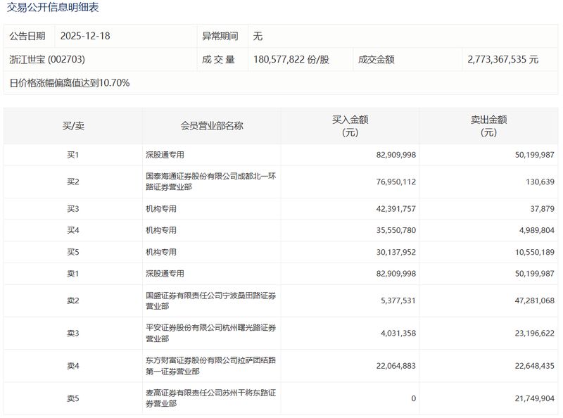Click the 异常期间 value 无
The width and height of the screenshot is (563, 418).
(256, 33)
